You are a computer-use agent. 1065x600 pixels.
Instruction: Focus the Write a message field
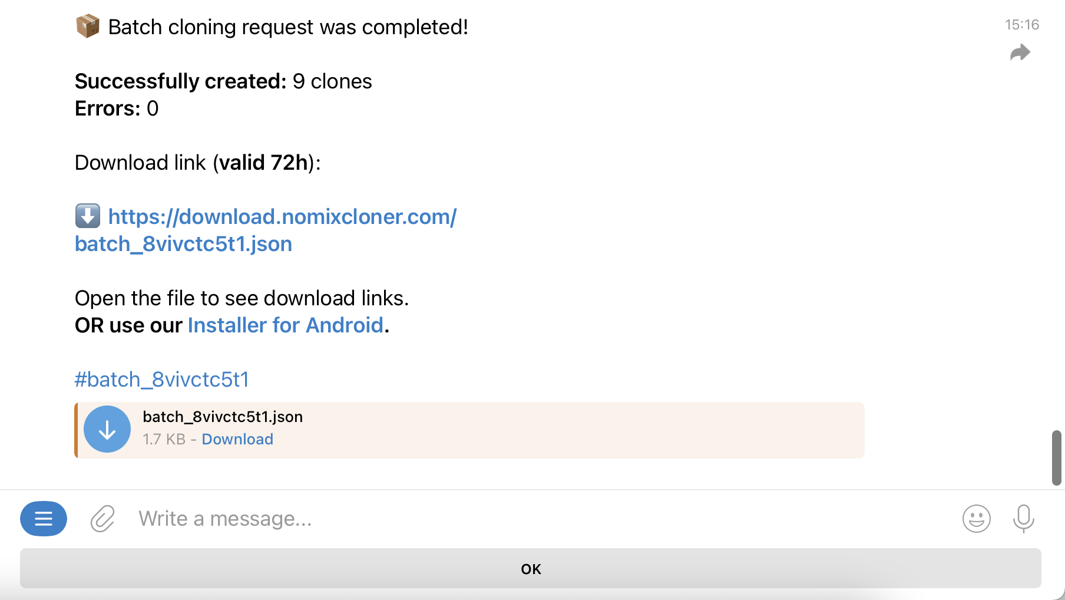(530, 519)
